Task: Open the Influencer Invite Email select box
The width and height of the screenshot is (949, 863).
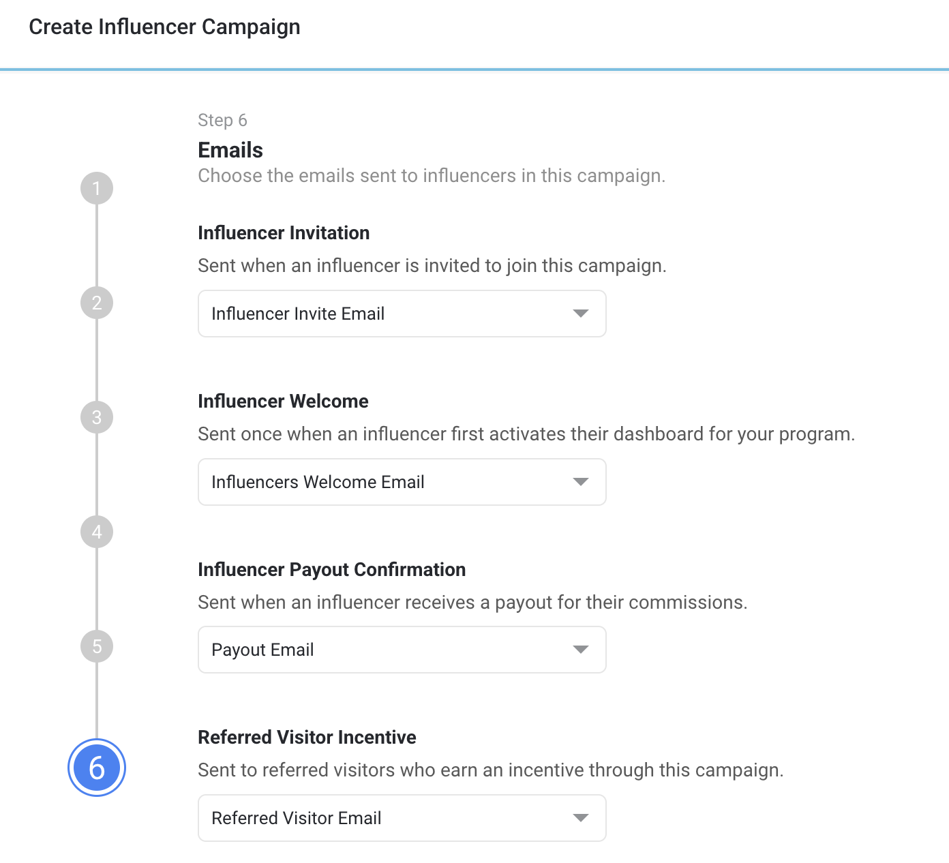Action: pos(402,314)
